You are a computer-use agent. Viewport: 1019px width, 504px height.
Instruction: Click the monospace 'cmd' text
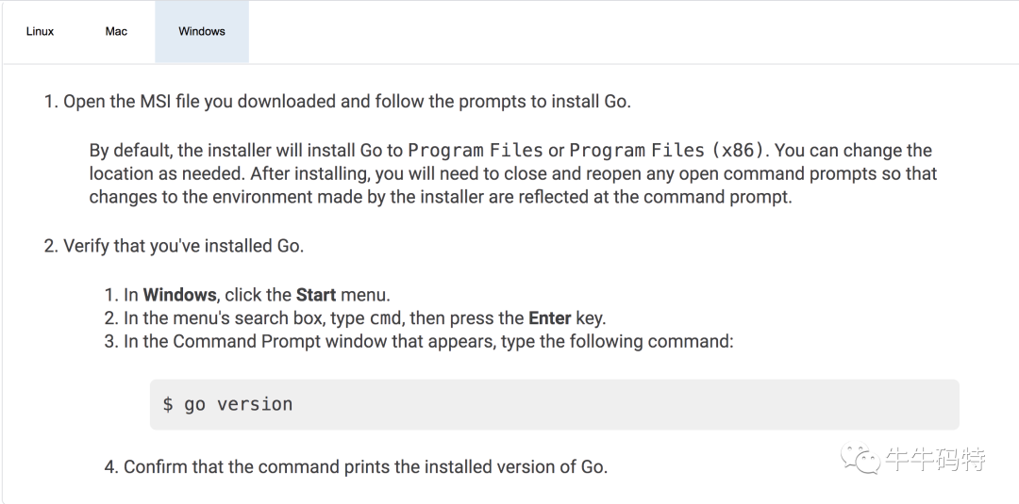pos(384,318)
